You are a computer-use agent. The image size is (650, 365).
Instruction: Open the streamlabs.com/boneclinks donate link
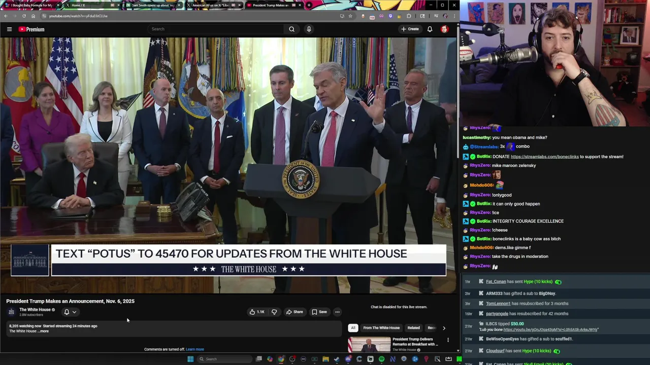pos(544,157)
